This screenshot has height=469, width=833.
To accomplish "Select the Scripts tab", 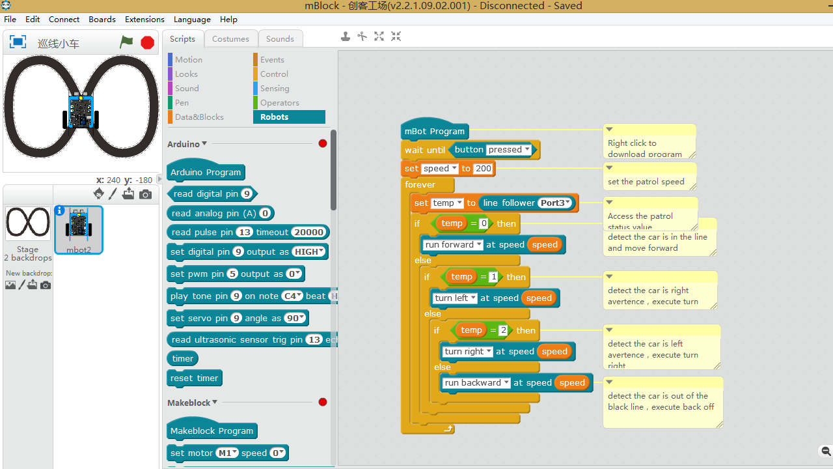I will click(183, 39).
